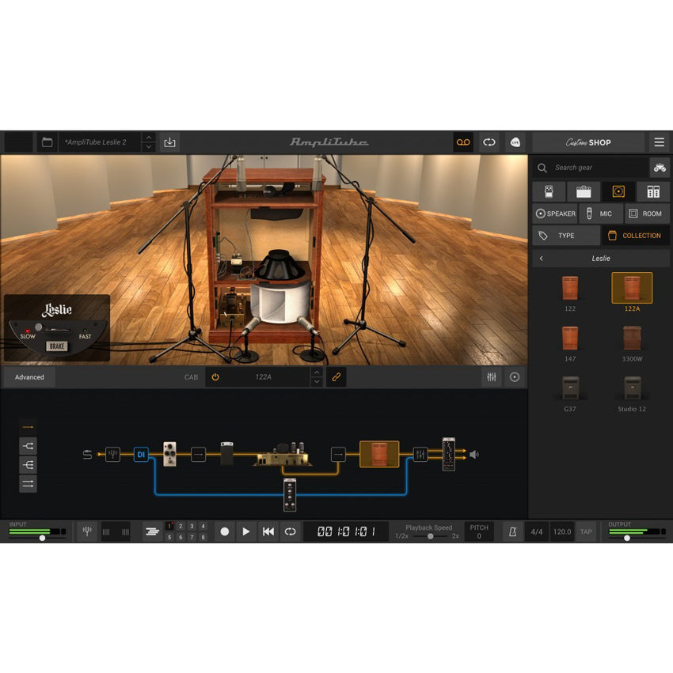Open the tuner icon in bottom bar
Viewport: 673px width, 673px height.
pyautogui.click(x=87, y=531)
